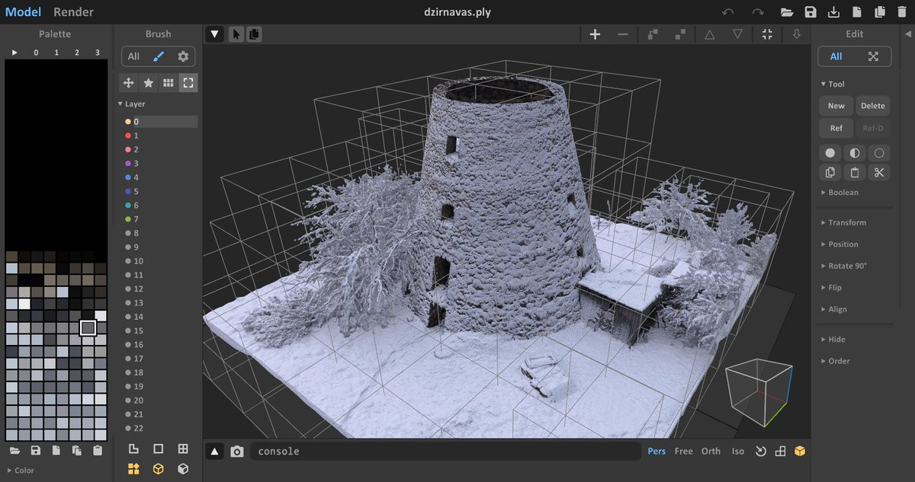Click the camera screenshot icon

(x=237, y=452)
